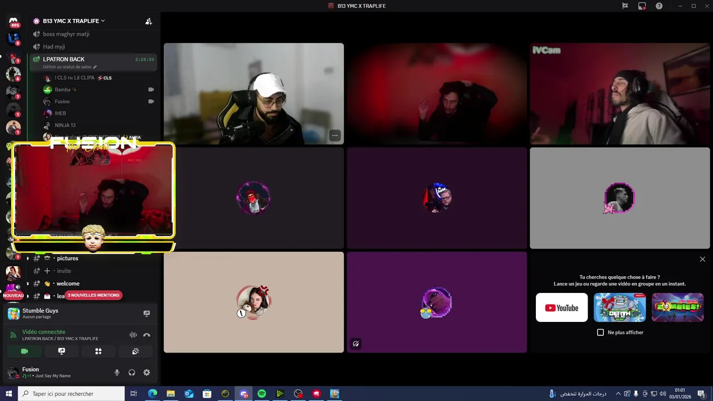This screenshot has height=401, width=713.
Task: Click the Stumble Guys game icon
Action: [x=14, y=314]
